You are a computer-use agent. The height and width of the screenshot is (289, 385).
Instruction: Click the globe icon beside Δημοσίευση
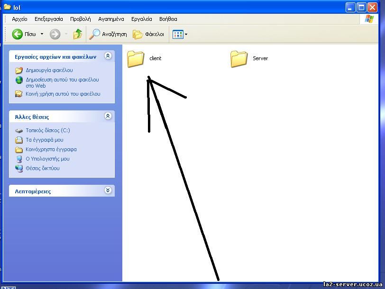19,80
